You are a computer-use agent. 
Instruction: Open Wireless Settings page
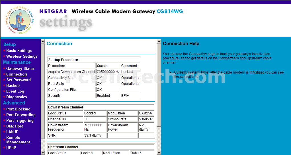[x=22, y=56]
